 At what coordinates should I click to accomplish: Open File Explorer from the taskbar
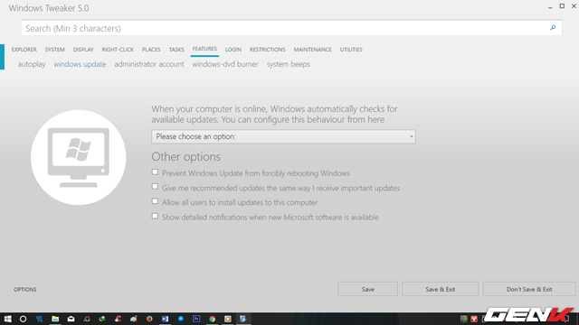click(x=55, y=319)
